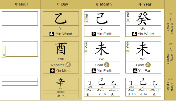This screenshot has height=101, width=176.
Task: Click the 乙 Yi hidden stem under Year
Action: (155, 83)
